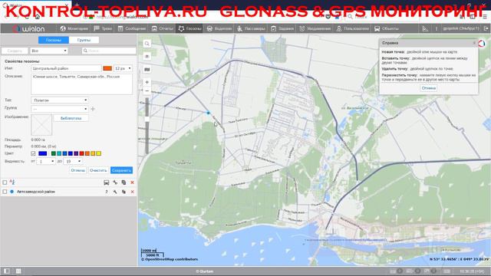
Task: Click the ruler tools icon in top bar
Action: click(425, 28)
